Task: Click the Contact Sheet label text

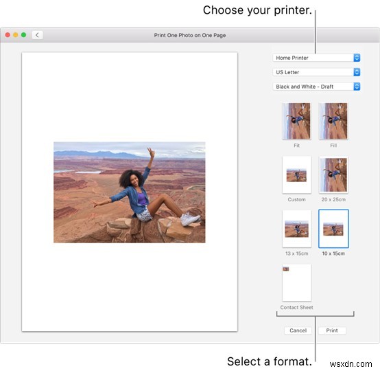Action: click(296, 307)
